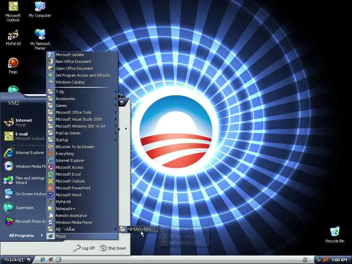The width and height of the screenshot is (352, 264).
Task: Click the Log Off button
Action: (84, 248)
